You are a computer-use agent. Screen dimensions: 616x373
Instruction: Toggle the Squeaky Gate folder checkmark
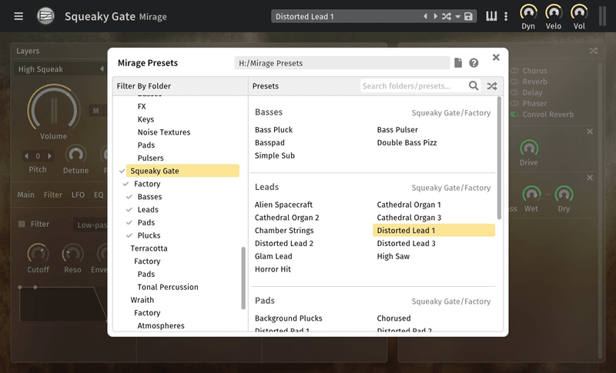122,171
